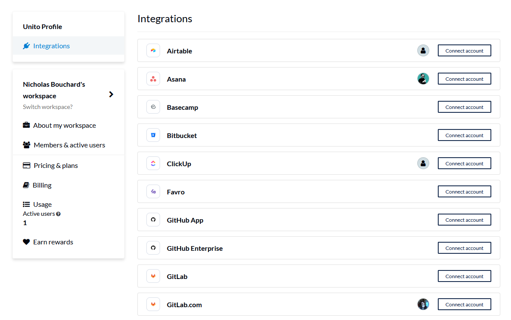Expand workspace switcher chevron arrow
511x320 pixels.
[x=111, y=94]
